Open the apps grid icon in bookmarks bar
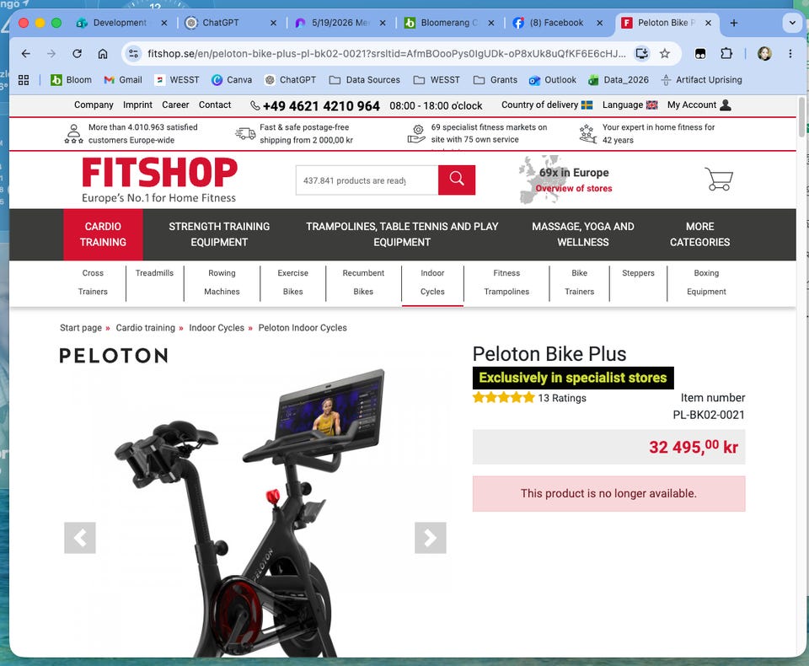 (x=24, y=80)
